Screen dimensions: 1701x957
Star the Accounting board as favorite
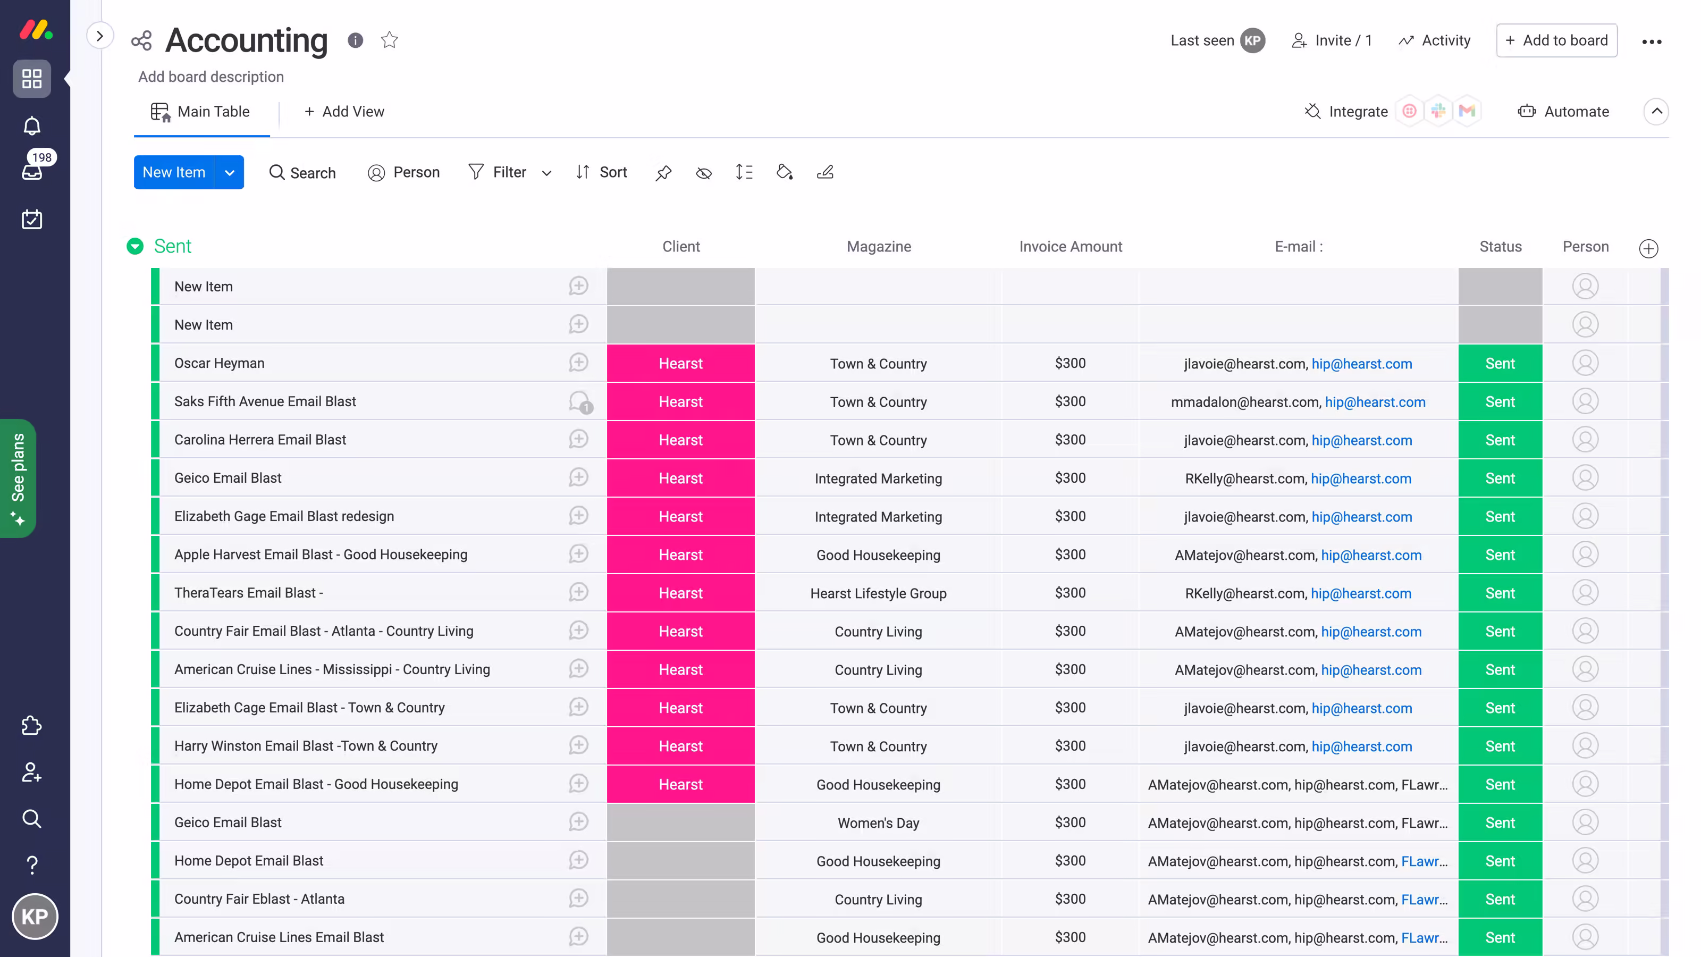pos(390,40)
